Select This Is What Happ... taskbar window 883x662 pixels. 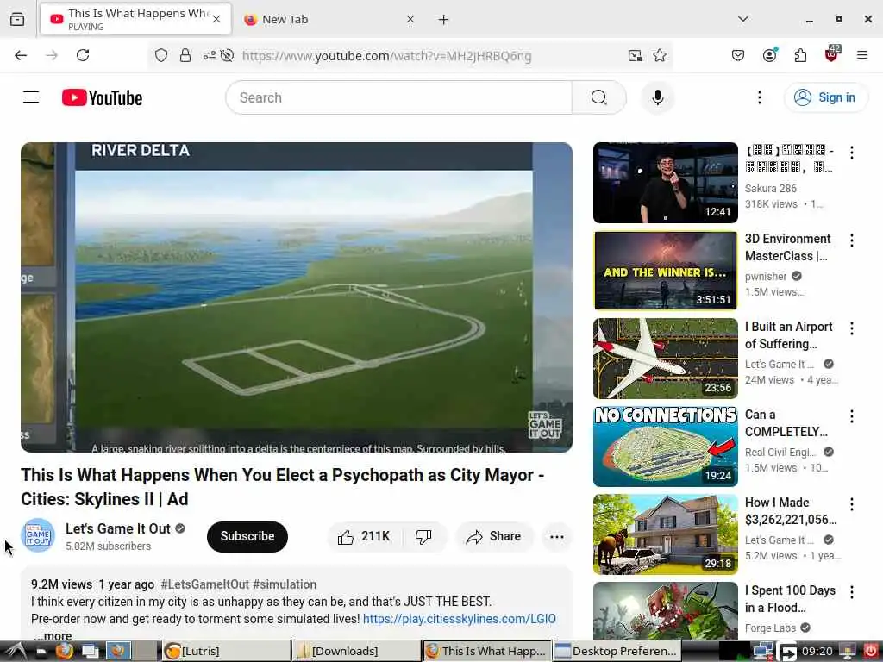point(486,652)
